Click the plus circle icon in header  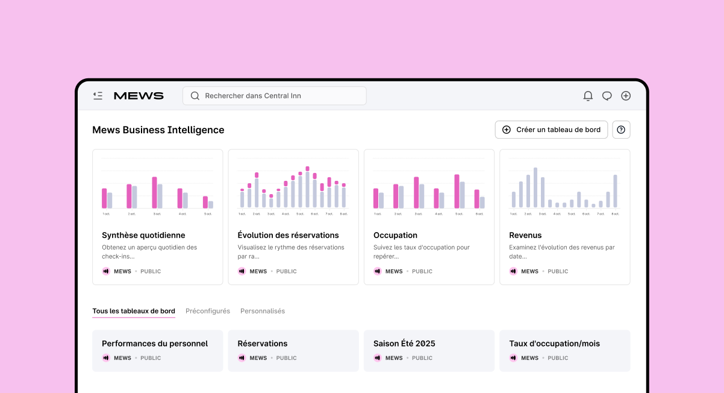[626, 96]
